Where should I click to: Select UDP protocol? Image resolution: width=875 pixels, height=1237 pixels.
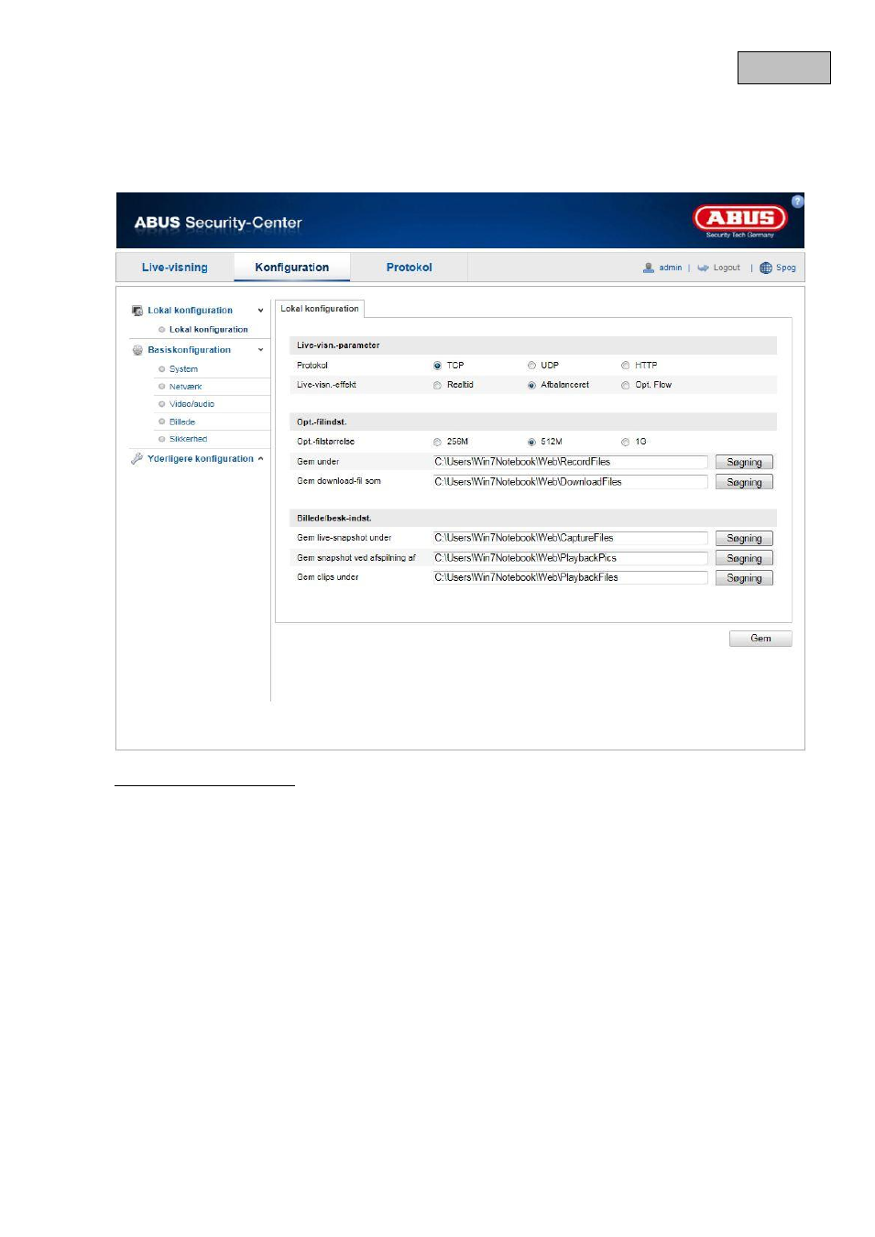531,366
